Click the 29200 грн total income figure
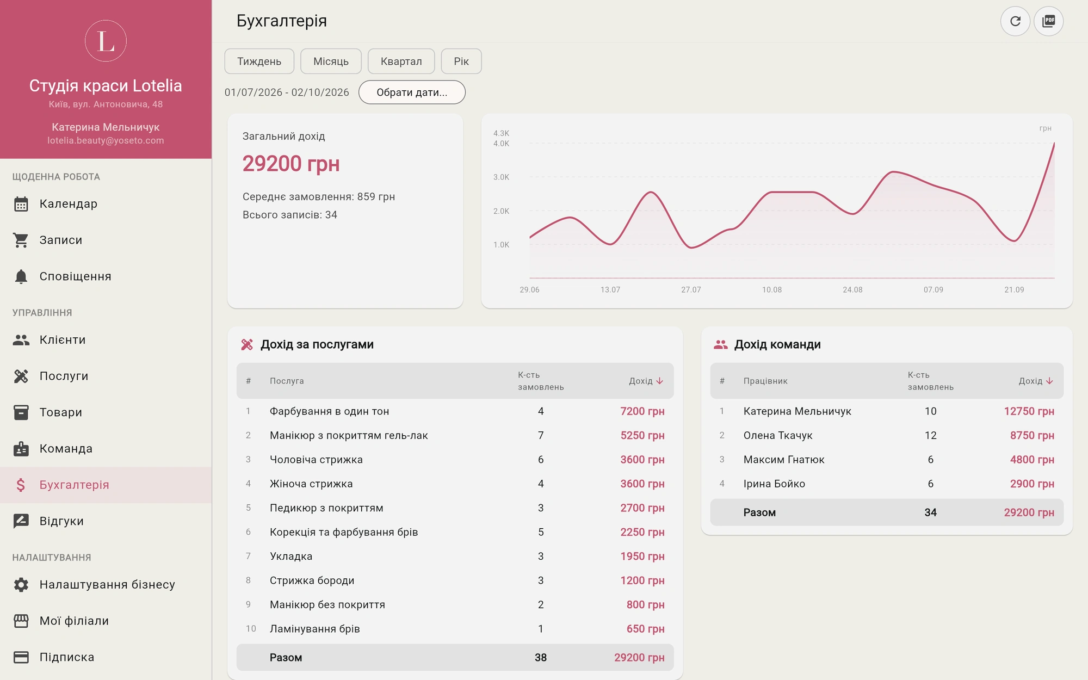 coord(291,164)
